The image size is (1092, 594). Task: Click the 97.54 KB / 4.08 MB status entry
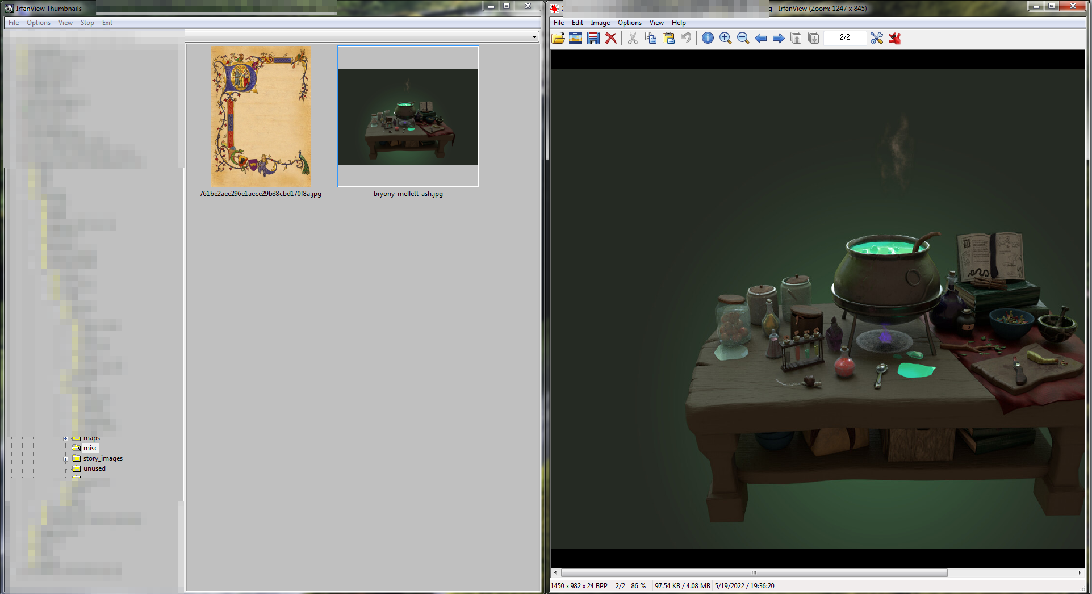683,586
